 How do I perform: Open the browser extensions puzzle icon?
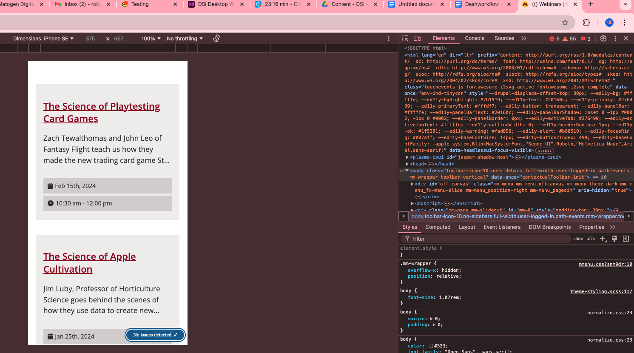(586, 23)
